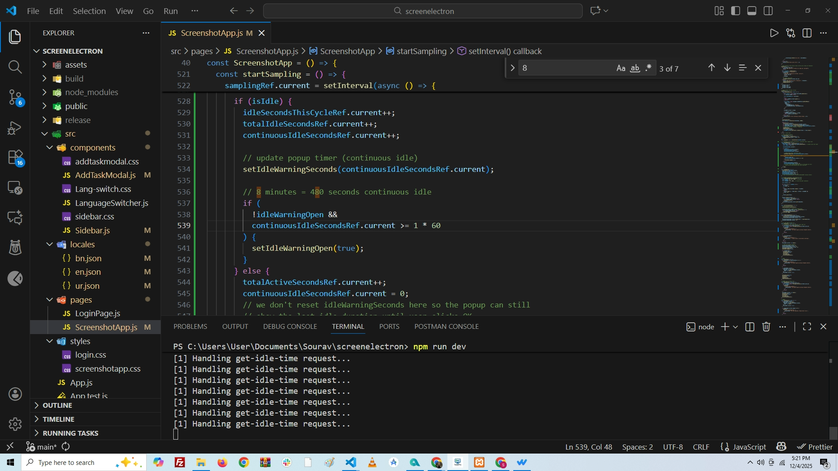This screenshot has width=838, height=471.
Task: Open Run and Debug view
Action: click(15, 128)
